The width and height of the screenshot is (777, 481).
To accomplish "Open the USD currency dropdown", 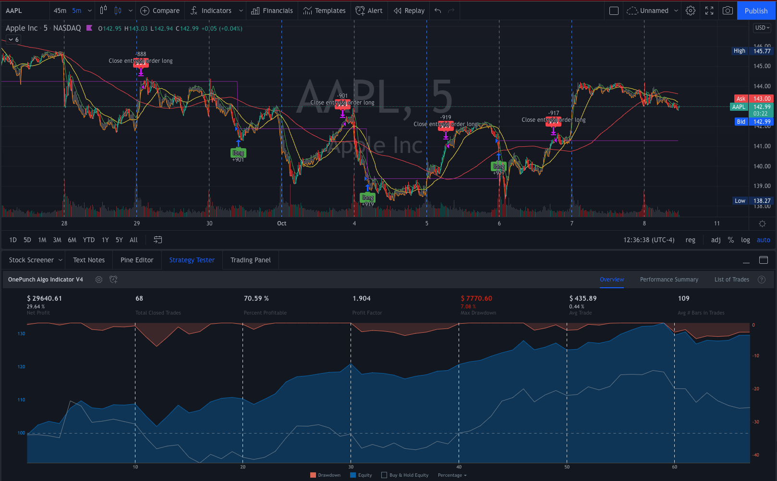I will (762, 28).
